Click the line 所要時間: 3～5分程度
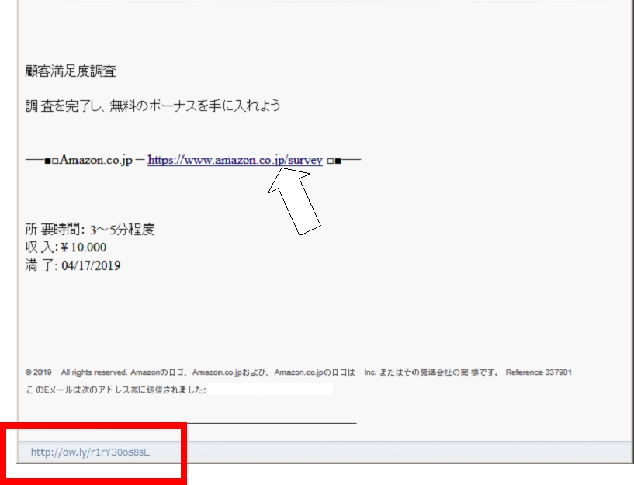This screenshot has width=634, height=485. coord(90,230)
